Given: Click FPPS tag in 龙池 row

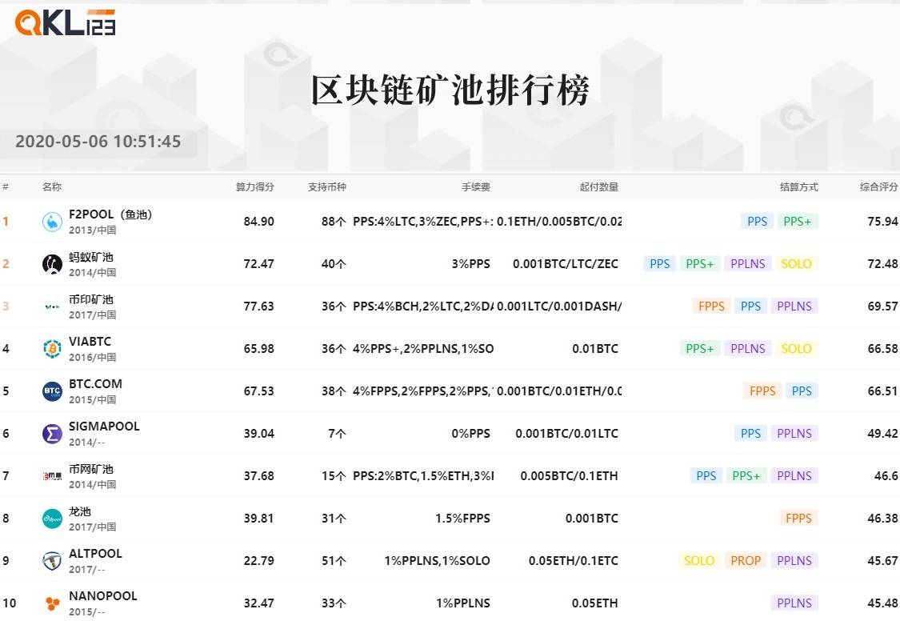Looking at the screenshot, I should [798, 519].
